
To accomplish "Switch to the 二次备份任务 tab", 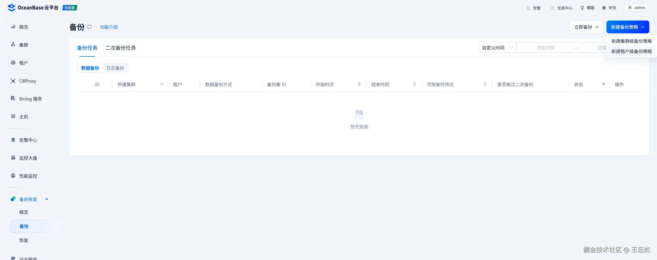I will pos(121,48).
